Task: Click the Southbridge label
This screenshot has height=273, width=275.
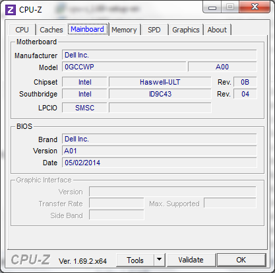Action: coord(38,94)
